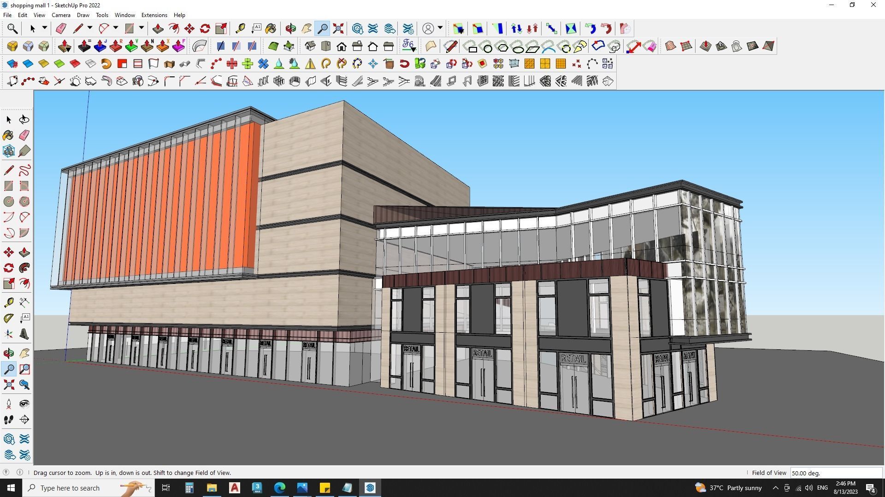Click the Field of View value box
885x497 pixels.
click(x=836, y=473)
